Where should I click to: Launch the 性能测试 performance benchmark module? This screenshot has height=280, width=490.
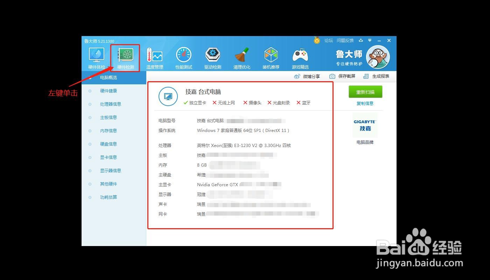(x=184, y=58)
